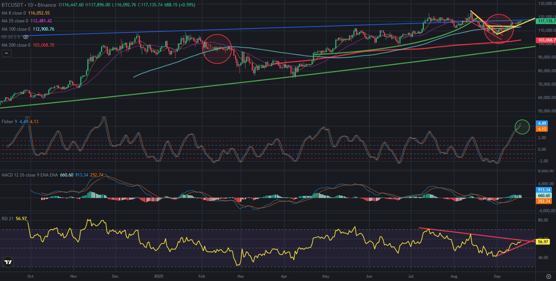
Task: Select the MACD 12 26 indicator label
Action: 22,175
